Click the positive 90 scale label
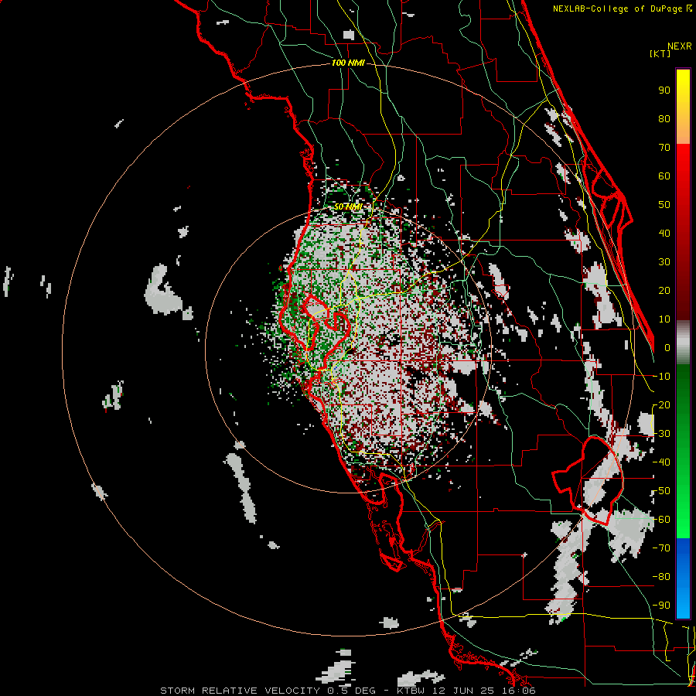Viewport: 696px width, 696px height. [664, 90]
